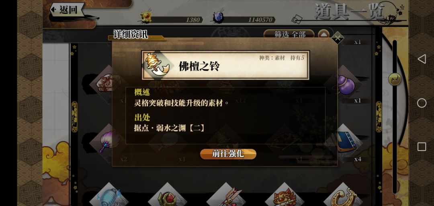Click the 前往强化 button
The width and height of the screenshot is (434, 206).
(228, 154)
